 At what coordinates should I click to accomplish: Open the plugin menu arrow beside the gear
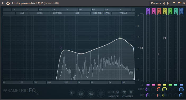tap(3, 3)
